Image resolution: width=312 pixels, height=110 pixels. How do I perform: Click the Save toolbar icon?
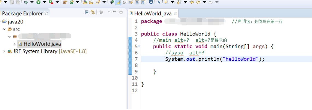(x=11, y=2)
